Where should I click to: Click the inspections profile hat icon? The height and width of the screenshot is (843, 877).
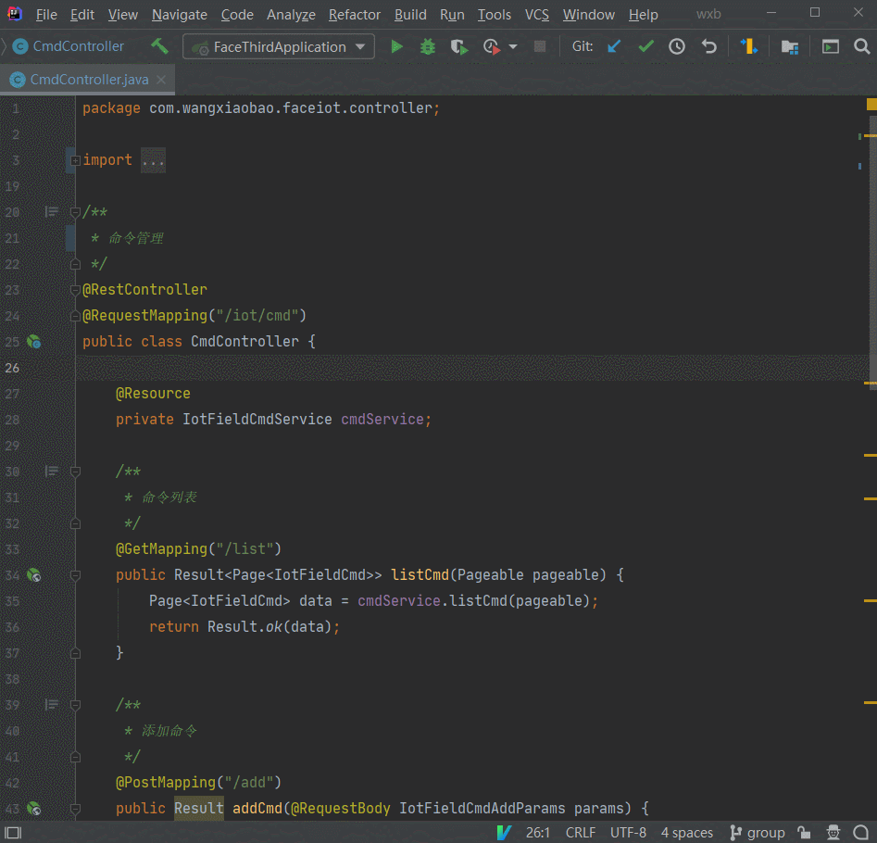click(x=833, y=833)
